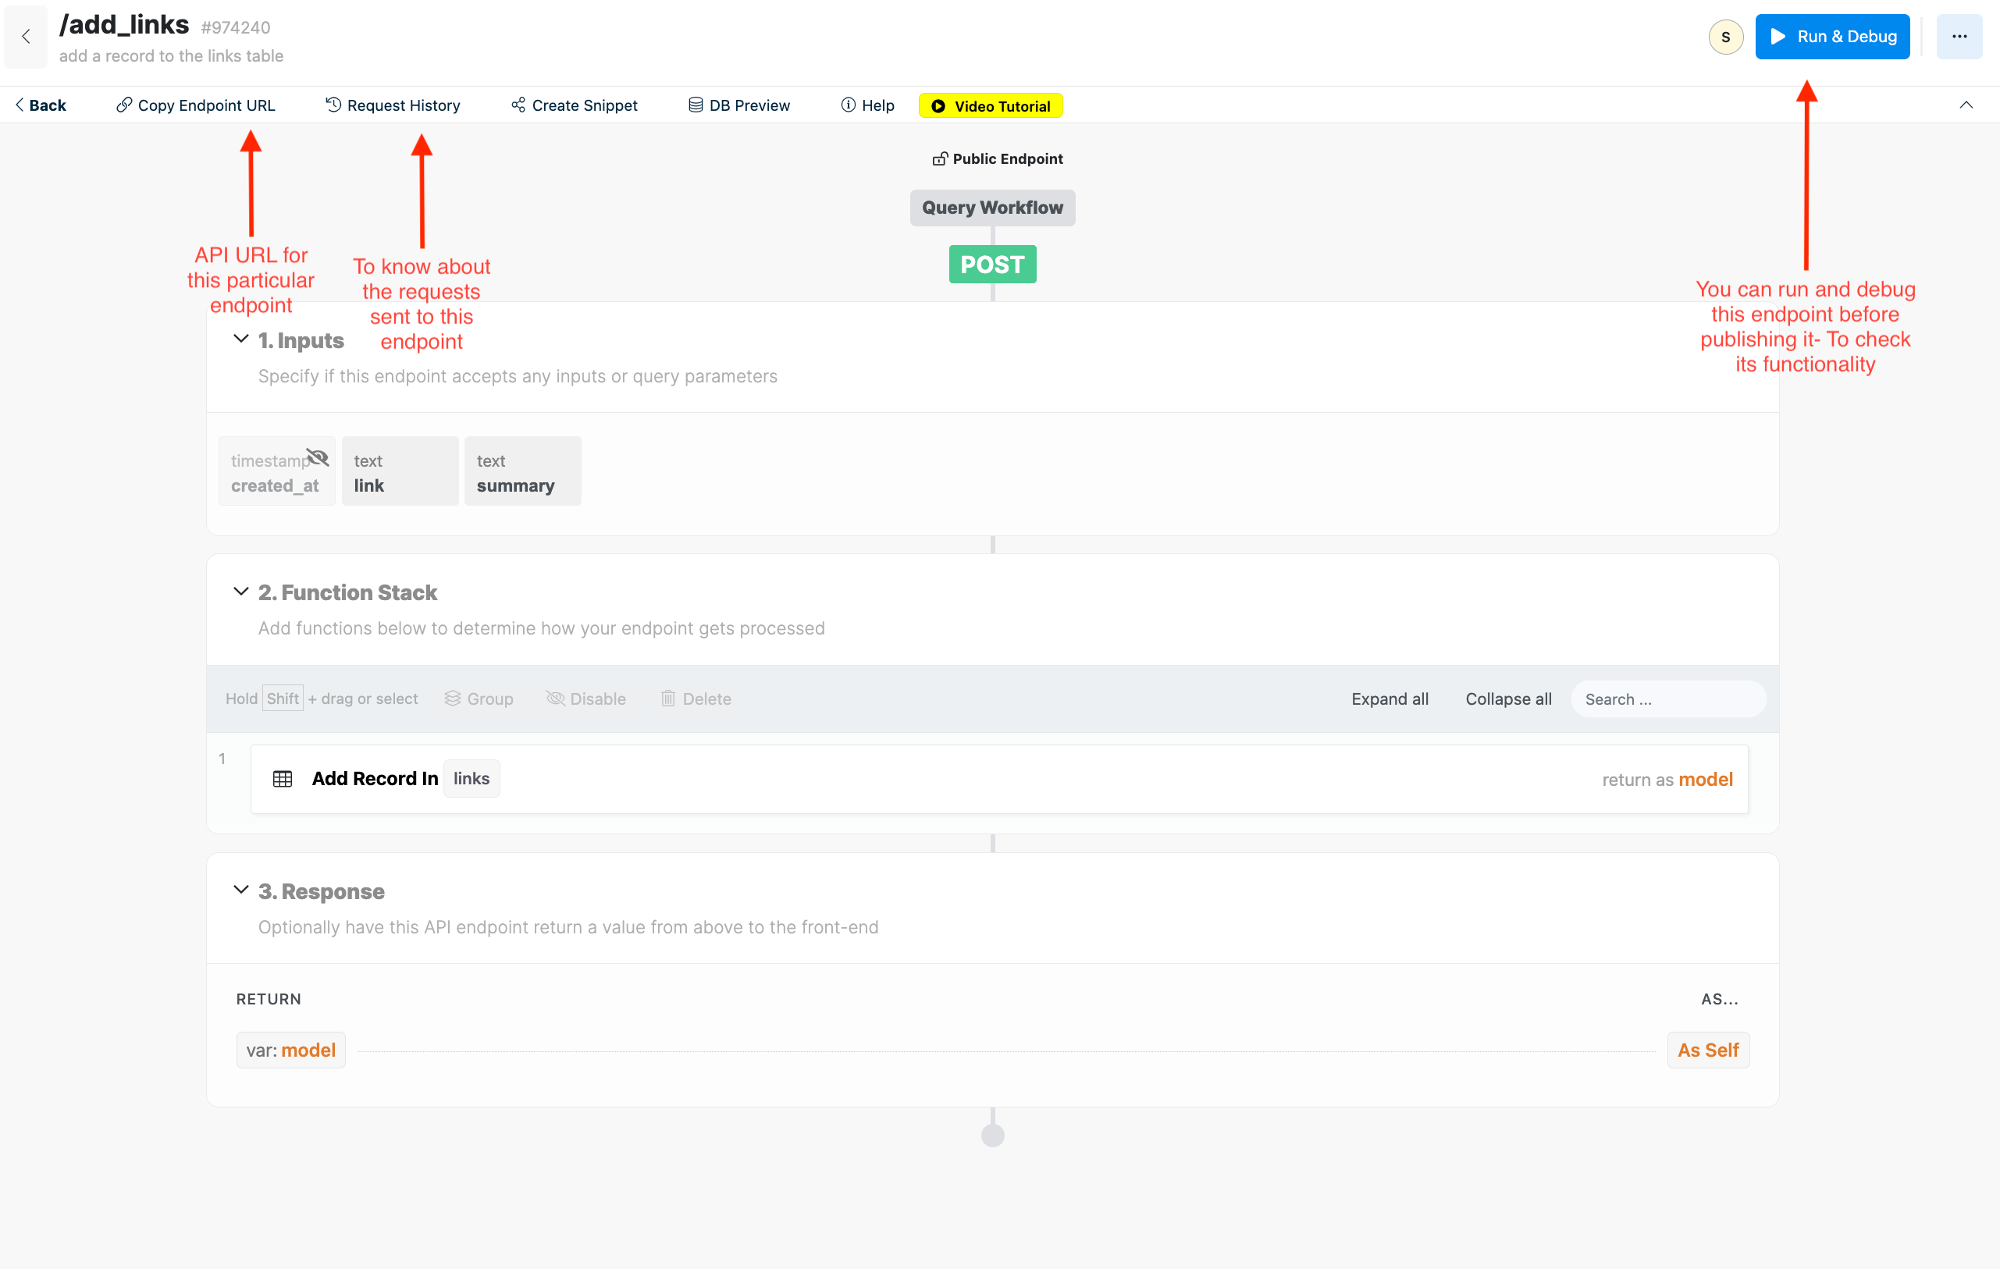Image resolution: width=2000 pixels, height=1269 pixels.
Task: Click the table icon of Add Record In
Action: pos(283,778)
